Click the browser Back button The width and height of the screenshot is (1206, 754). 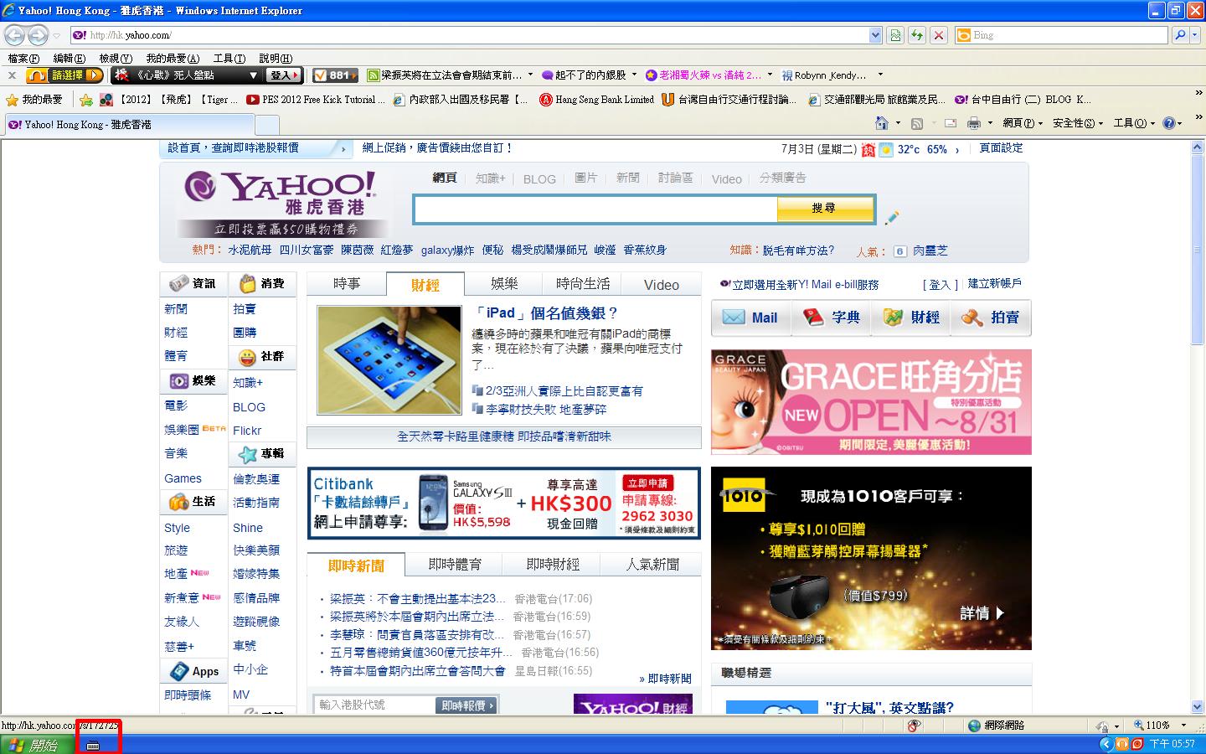coord(14,35)
